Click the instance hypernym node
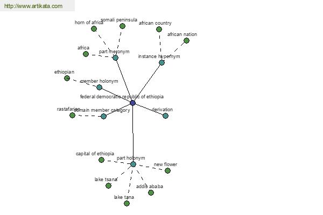 tap(161, 62)
